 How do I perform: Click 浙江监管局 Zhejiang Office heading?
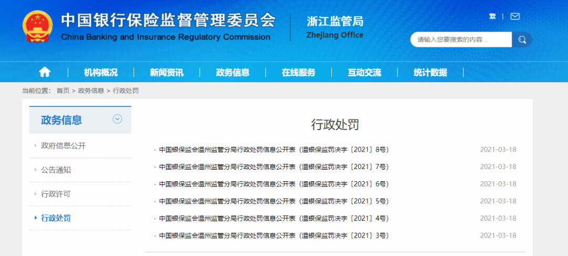click(334, 27)
